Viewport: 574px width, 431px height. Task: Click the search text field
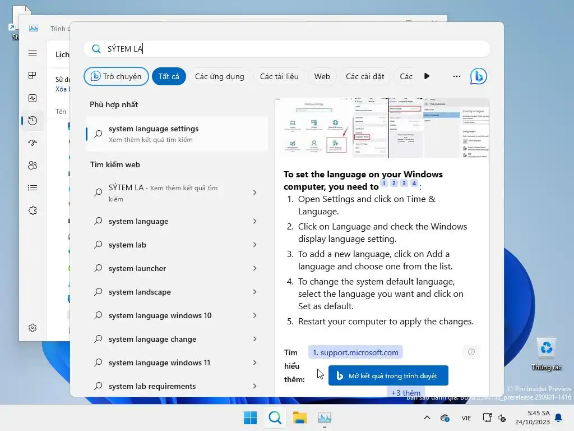click(x=287, y=49)
